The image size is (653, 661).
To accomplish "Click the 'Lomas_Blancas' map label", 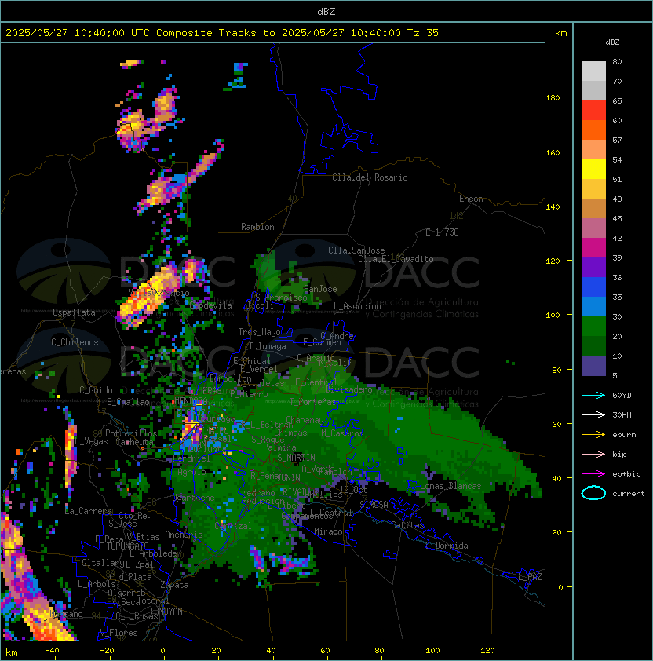I will (x=451, y=486).
